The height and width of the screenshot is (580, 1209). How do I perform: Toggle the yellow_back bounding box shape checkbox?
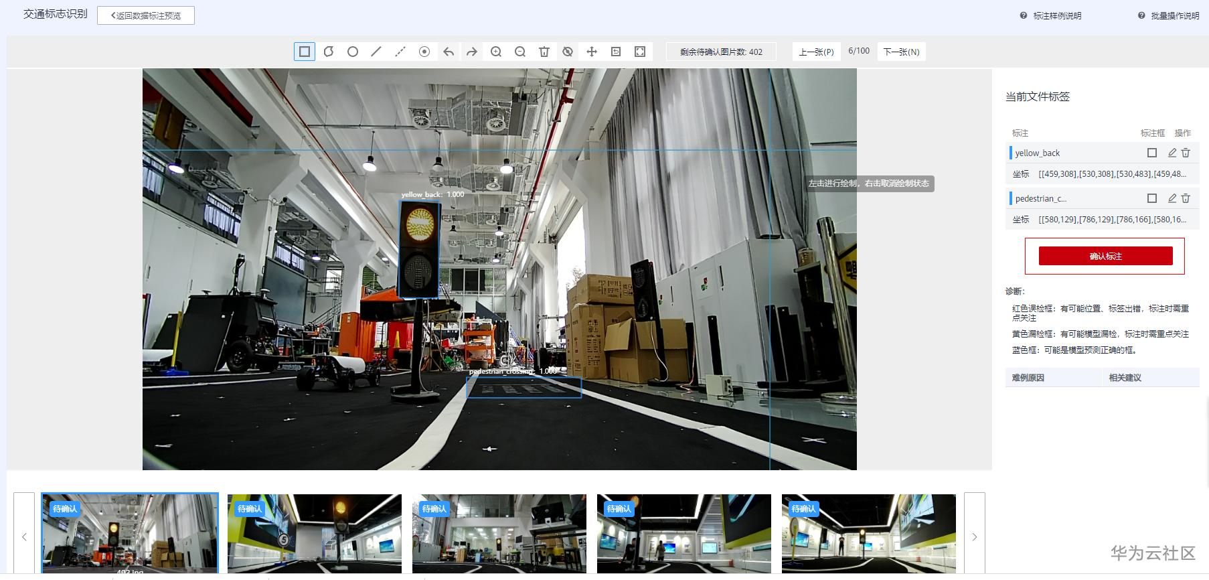coord(1152,153)
